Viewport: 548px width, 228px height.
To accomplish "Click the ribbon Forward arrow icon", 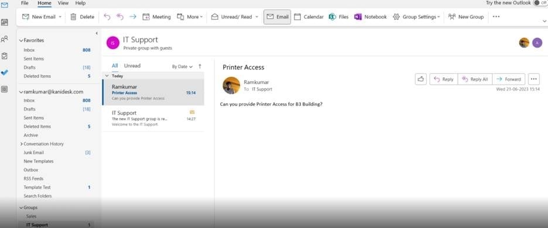I will (x=133, y=17).
